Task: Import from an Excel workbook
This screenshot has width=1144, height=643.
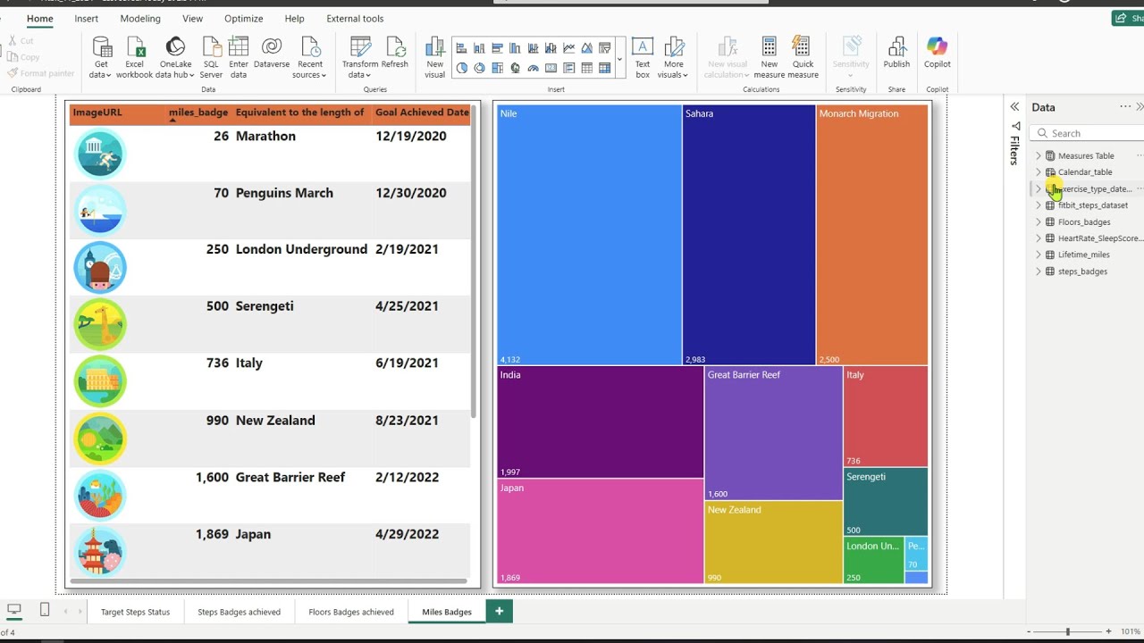Action: tap(135, 58)
